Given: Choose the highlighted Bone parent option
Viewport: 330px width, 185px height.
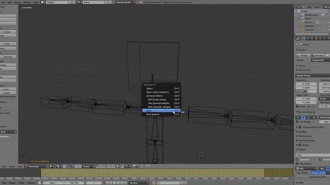Looking at the screenshot, I should (x=161, y=111).
